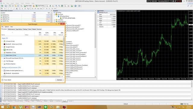Open the Templates dropdown in toolbar
This screenshot has width=193, height=109.
[x=80, y=6]
